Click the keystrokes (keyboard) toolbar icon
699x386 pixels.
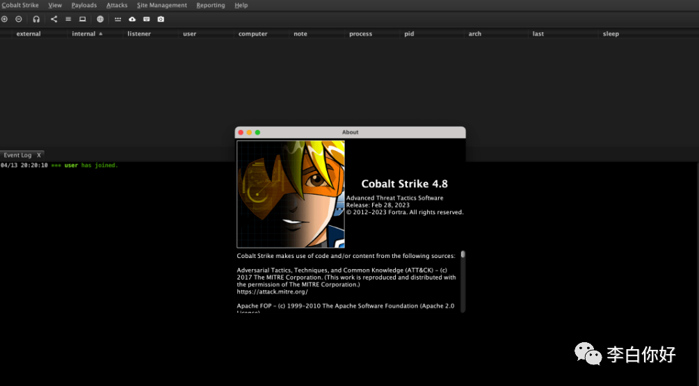147,19
